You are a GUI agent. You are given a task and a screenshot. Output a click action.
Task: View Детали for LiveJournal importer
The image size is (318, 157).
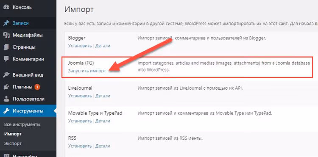[103, 96]
